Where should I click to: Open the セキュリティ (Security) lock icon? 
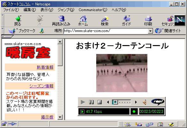[170, 19]
